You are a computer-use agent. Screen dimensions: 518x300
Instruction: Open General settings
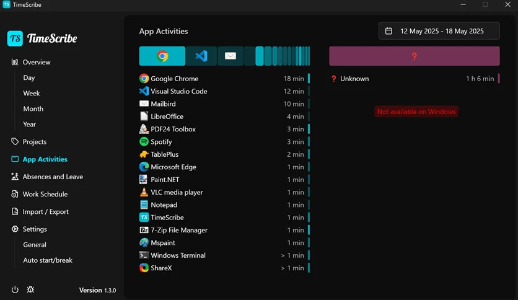(35, 244)
